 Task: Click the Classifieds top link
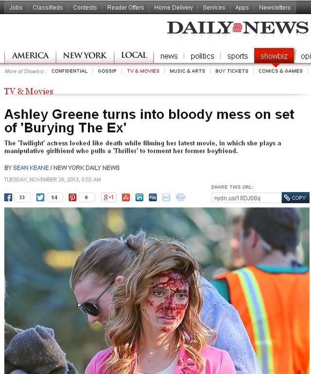click(48, 8)
